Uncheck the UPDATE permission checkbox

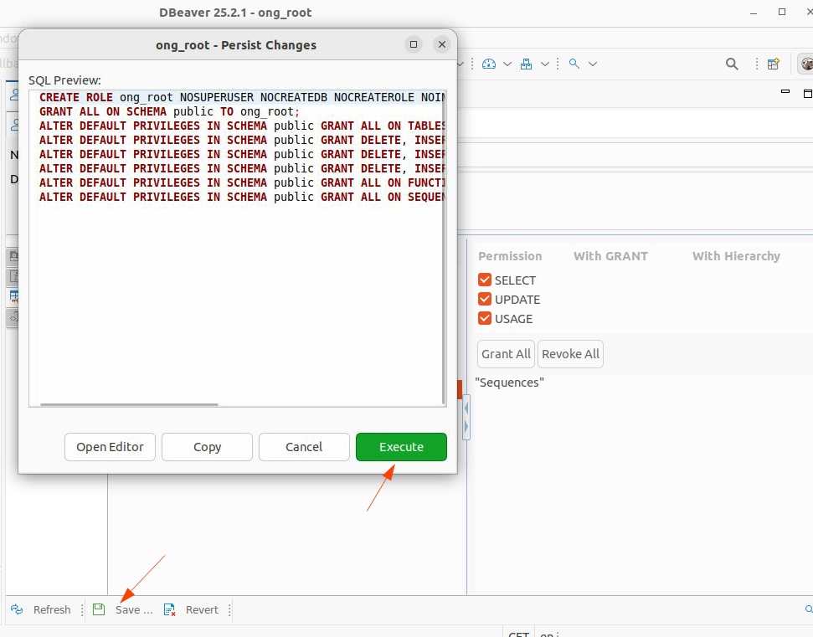[x=485, y=300]
